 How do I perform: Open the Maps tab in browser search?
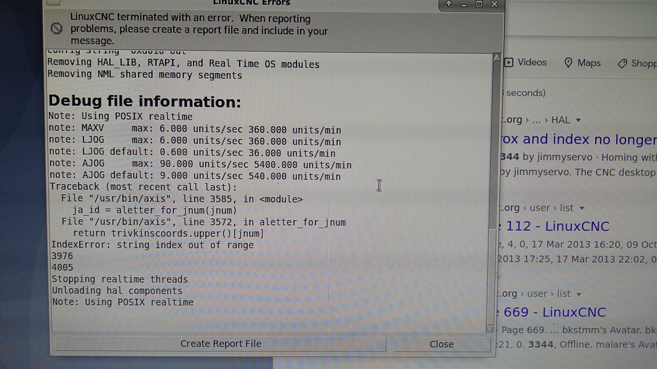[x=582, y=63]
